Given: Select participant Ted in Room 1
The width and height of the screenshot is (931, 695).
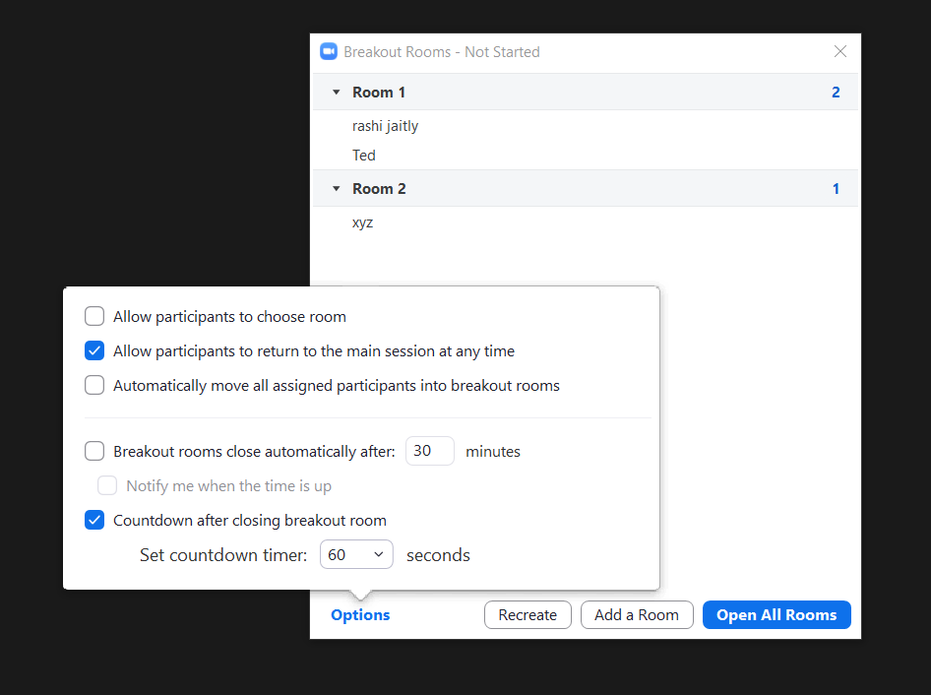Looking at the screenshot, I should tap(363, 155).
